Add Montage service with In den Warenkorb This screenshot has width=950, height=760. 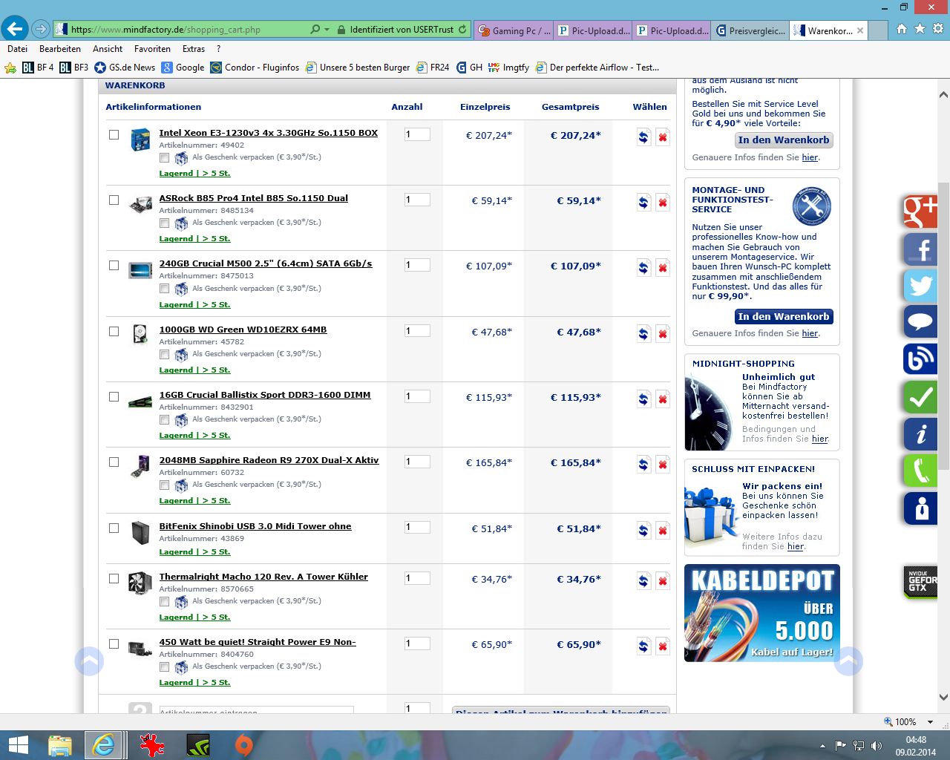[784, 317]
